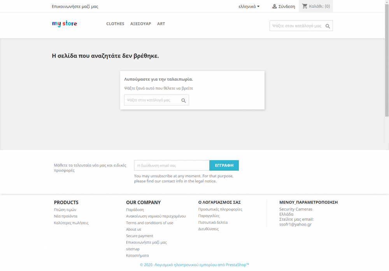389x271 pixels.
Task: Open the ΑΞΕΣΟΥΑΡ menu
Action: point(141,24)
